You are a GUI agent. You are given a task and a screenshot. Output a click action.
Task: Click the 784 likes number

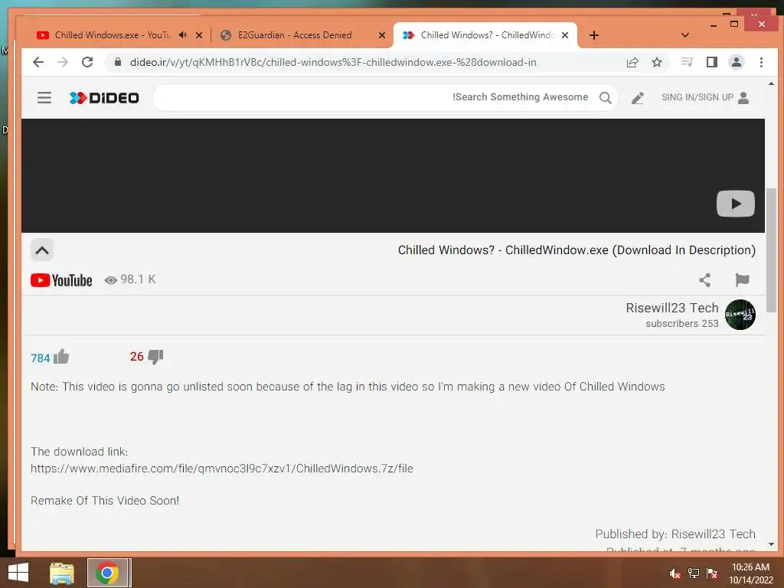point(40,358)
